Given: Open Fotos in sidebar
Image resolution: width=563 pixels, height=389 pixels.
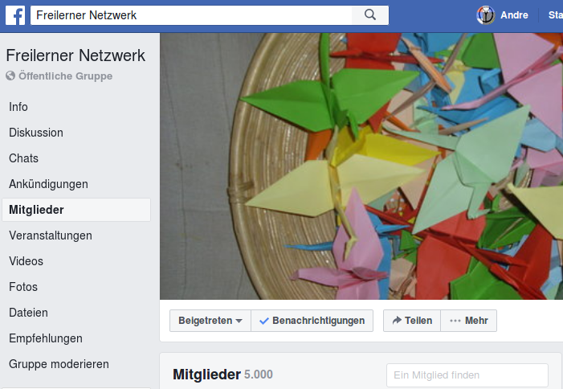Looking at the screenshot, I should (x=23, y=287).
